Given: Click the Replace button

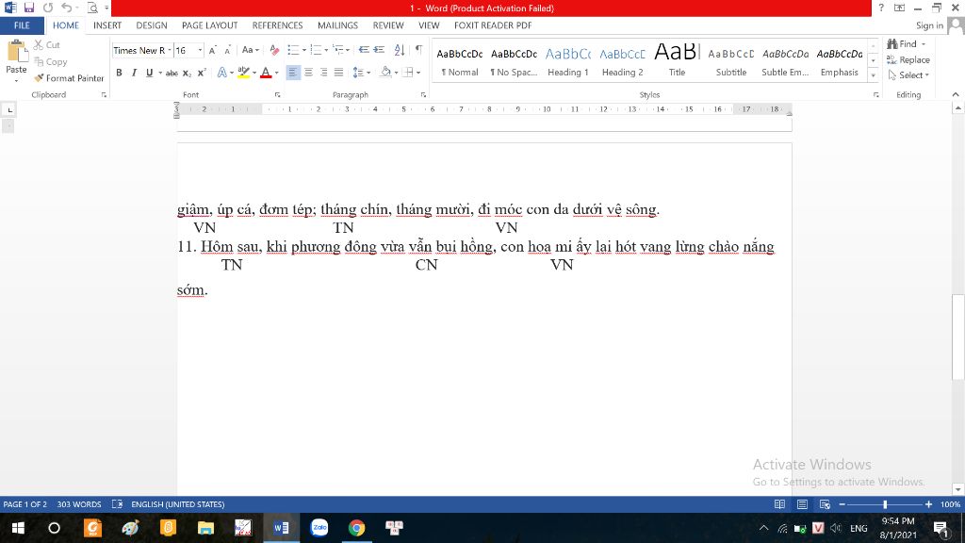Looking at the screenshot, I should tap(908, 59).
